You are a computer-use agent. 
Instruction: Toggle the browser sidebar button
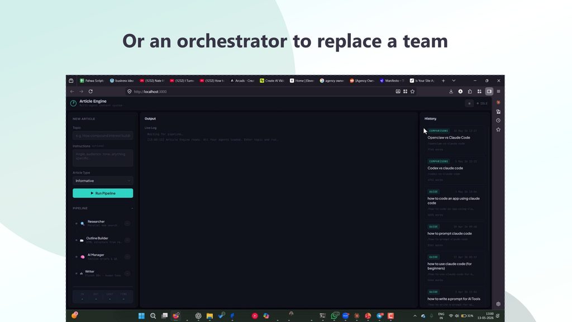[489, 92]
